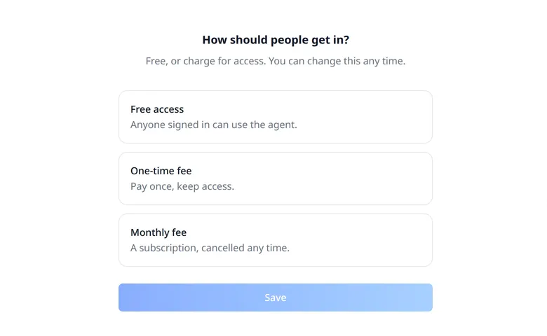The image size is (547, 336).
Task: Make the agent free via Free access
Action: (x=275, y=117)
